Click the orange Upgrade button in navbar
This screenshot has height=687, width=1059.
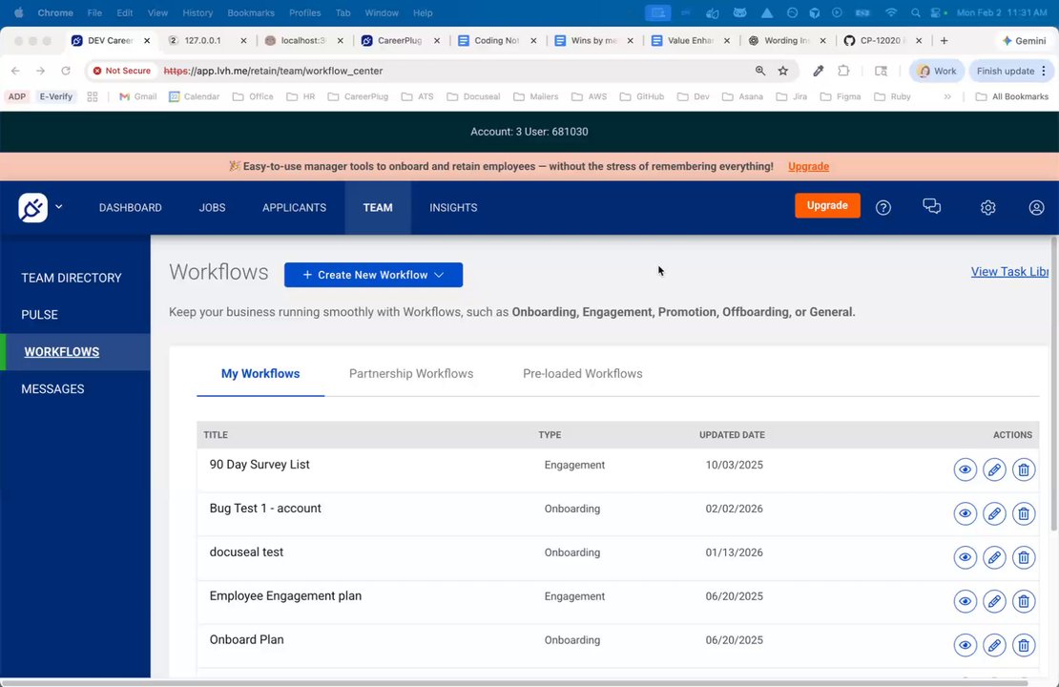pyautogui.click(x=826, y=205)
